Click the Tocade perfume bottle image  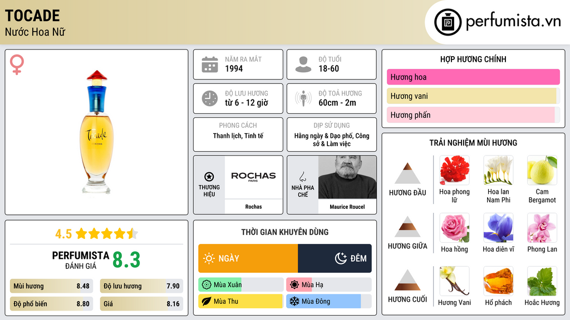click(96, 132)
